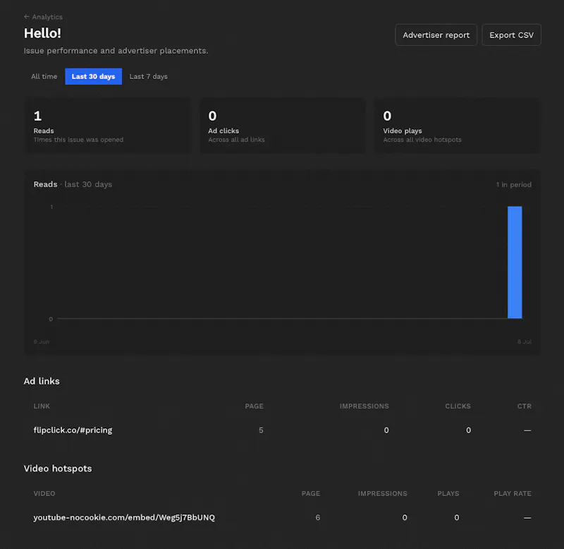The image size is (564, 549).
Task: Select the Last 30 days tab
Action: point(93,76)
